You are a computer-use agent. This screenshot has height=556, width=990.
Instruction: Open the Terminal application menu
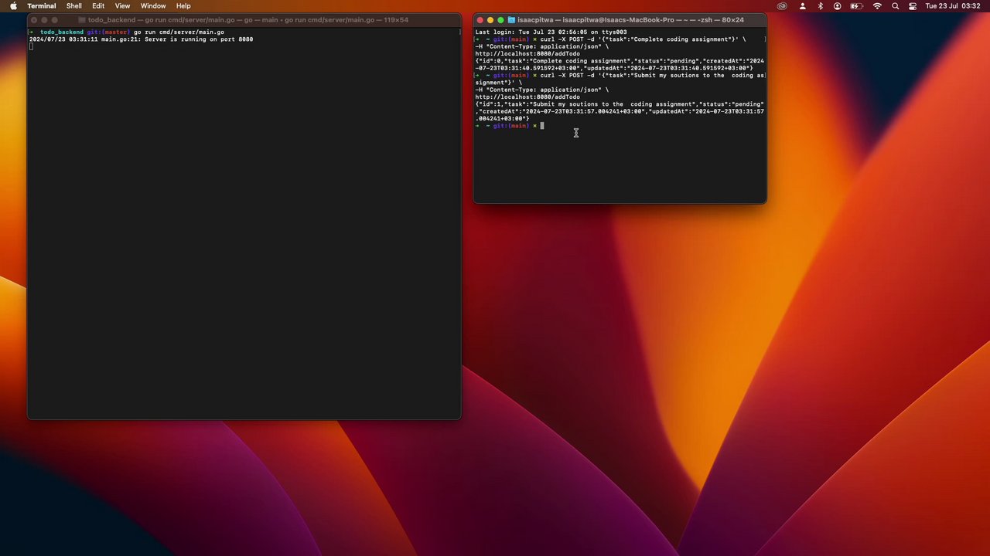click(42, 6)
